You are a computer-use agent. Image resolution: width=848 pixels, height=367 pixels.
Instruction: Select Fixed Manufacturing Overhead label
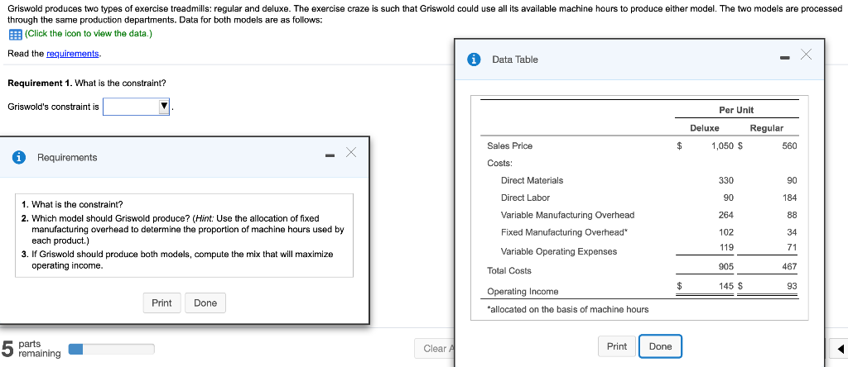tap(565, 232)
